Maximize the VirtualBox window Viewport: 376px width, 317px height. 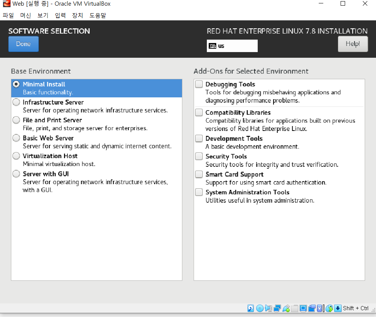pyautogui.click(x=343, y=3)
